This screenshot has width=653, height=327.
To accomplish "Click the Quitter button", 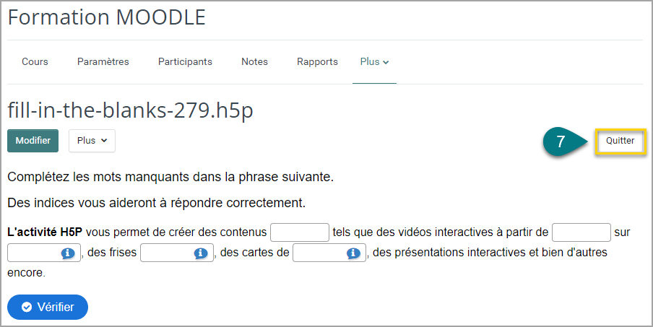I will 620,141.
